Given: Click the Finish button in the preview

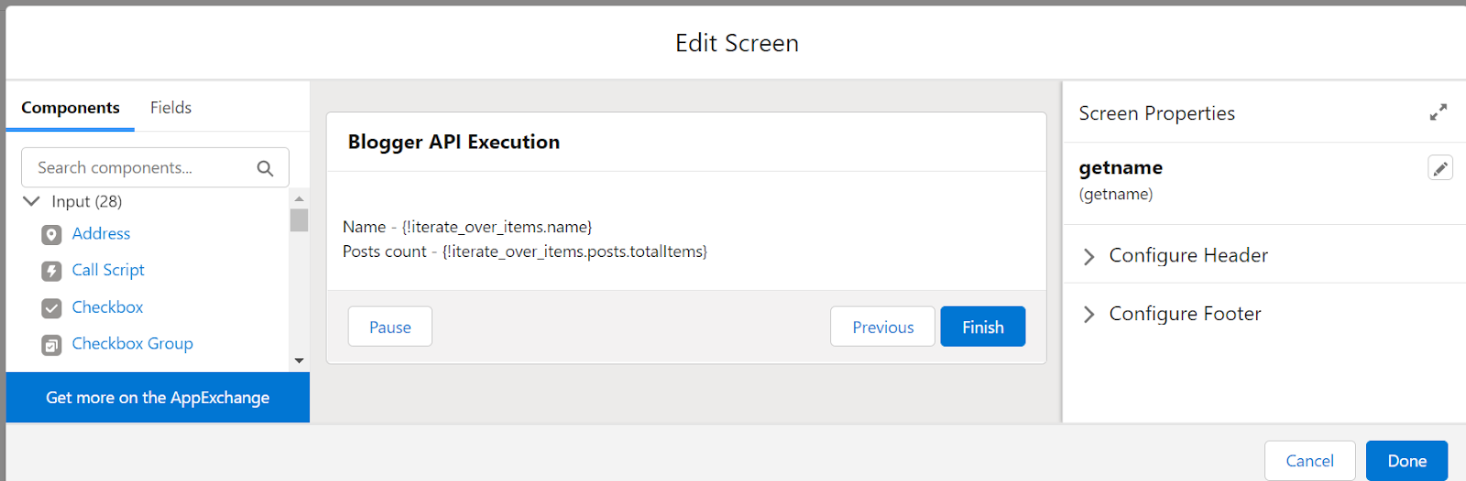Looking at the screenshot, I should point(983,326).
